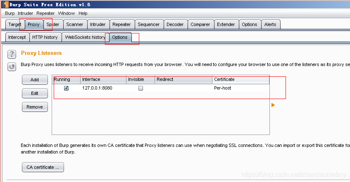Select the Sequencer tab

click(x=149, y=24)
